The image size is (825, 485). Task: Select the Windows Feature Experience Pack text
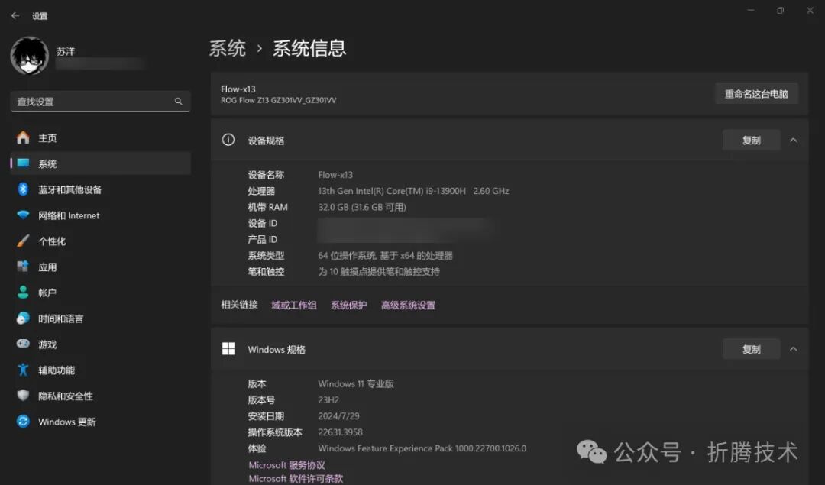tap(422, 448)
